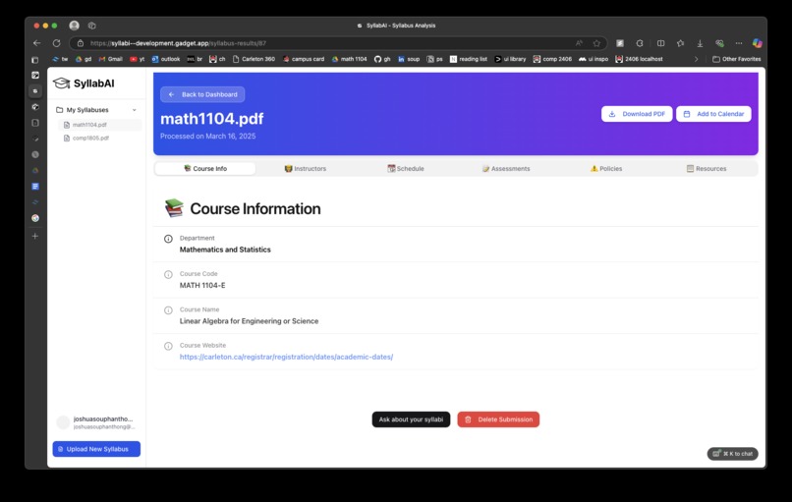Screen dimensions: 792x502
Task: Click the info icon beside Course Name
Action: point(168,310)
